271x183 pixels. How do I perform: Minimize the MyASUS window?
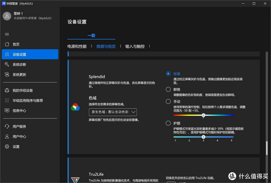(243, 4)
